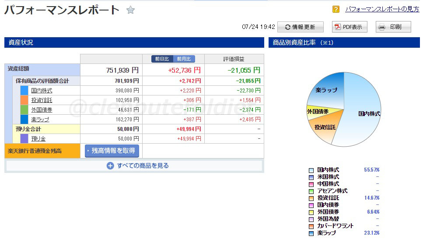Open the パフォーマンスレポートの見方 link
This screenshot has height=243, width=423.
pyautogui.click(x=382, y=9)
